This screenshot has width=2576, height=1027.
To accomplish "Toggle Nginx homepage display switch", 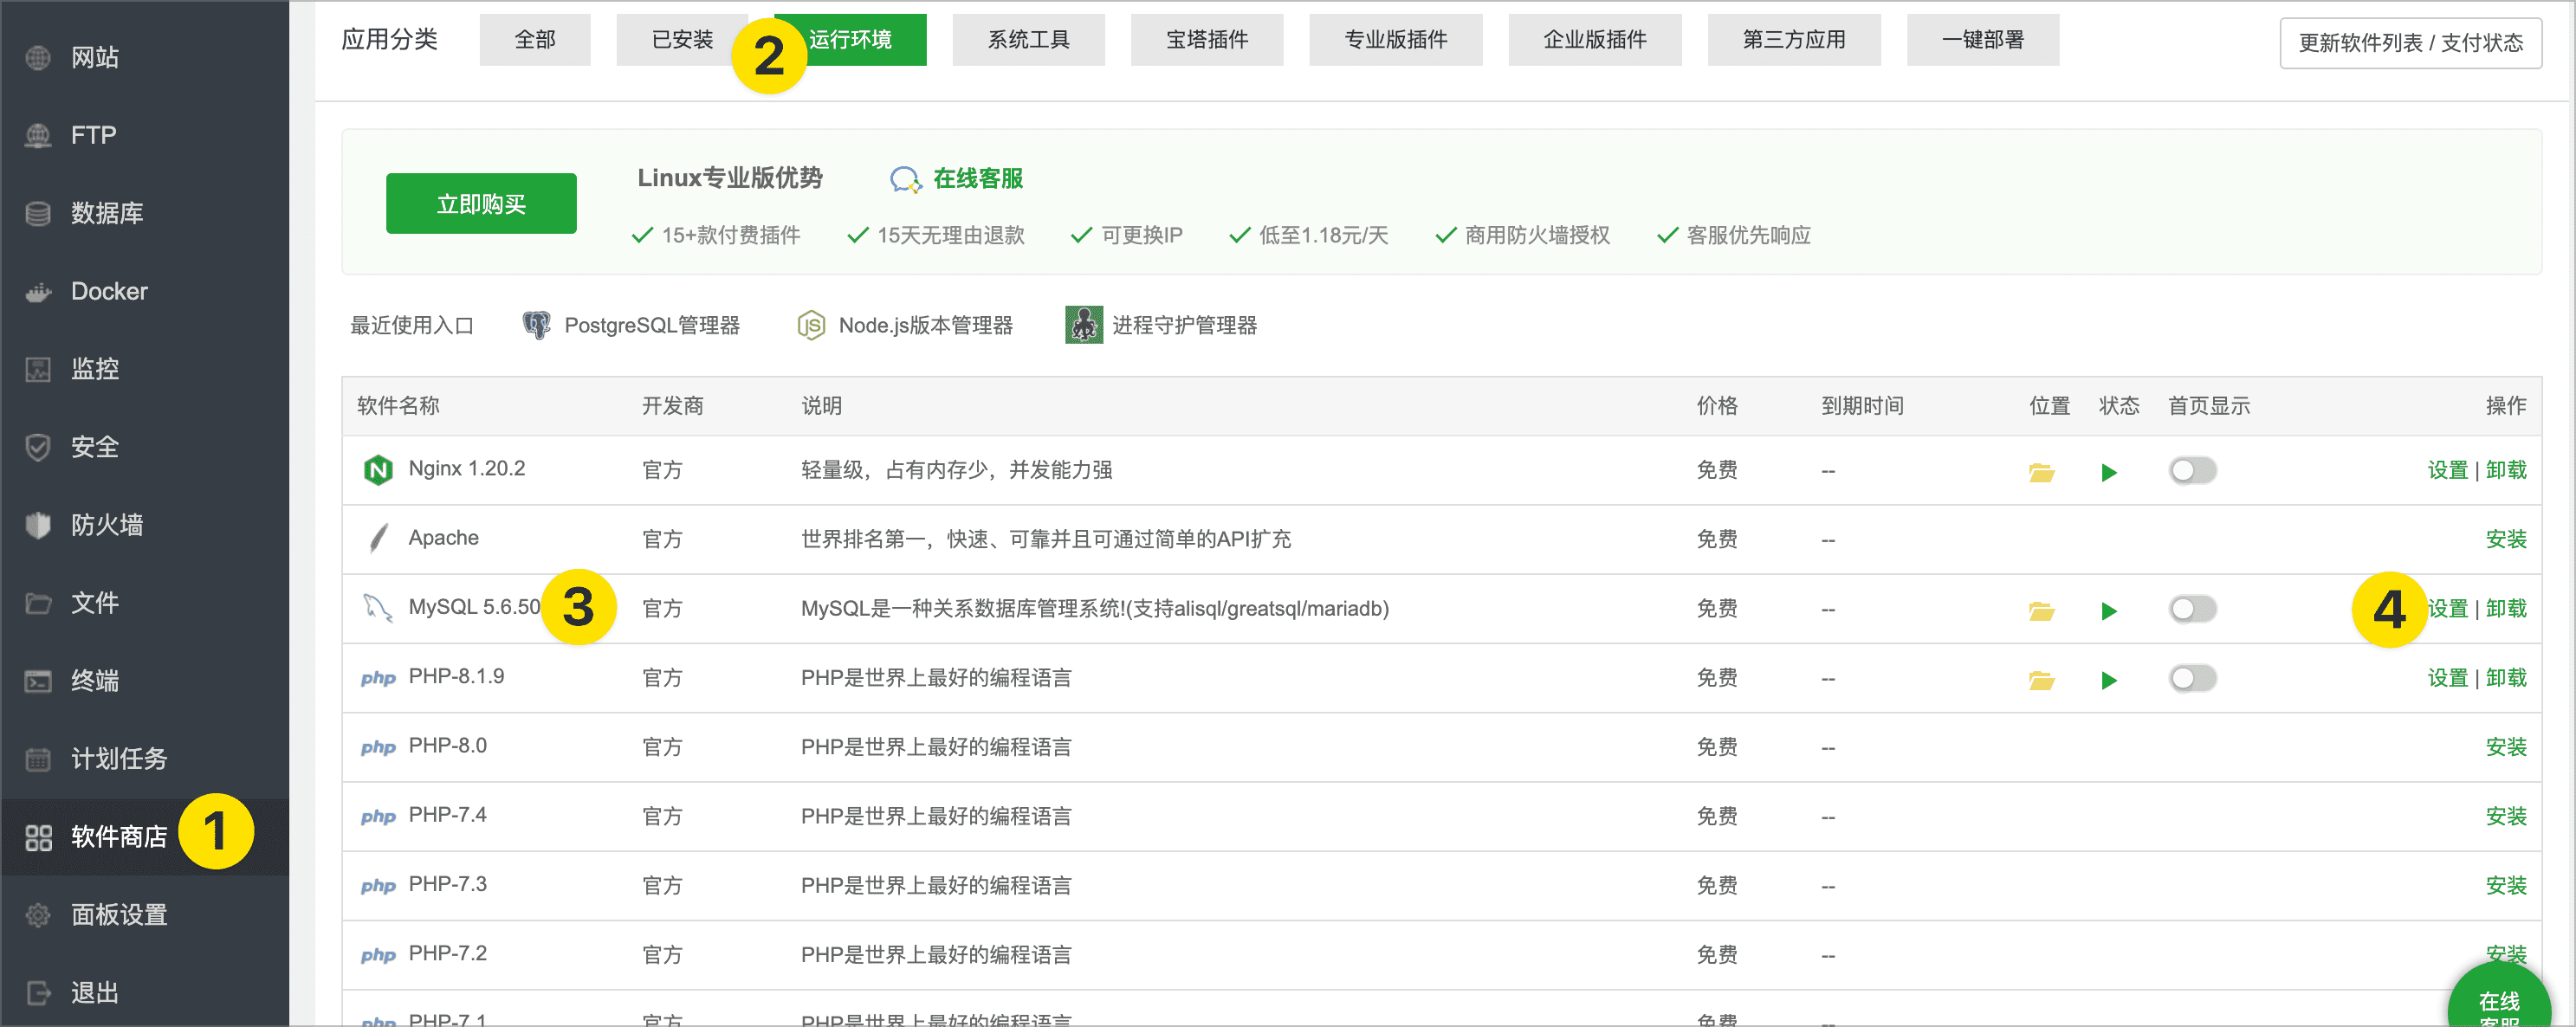I will pos(2193,470).
